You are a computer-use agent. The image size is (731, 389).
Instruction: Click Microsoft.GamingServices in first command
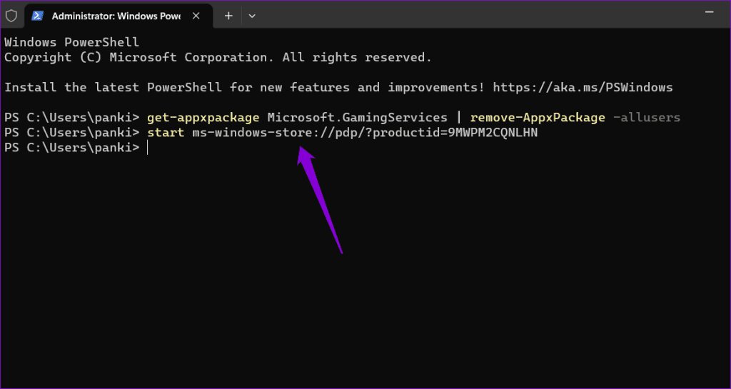tap(357, 118)
